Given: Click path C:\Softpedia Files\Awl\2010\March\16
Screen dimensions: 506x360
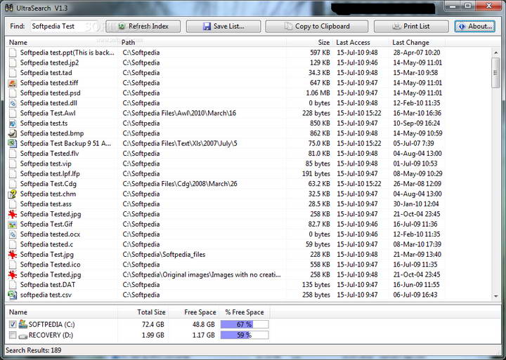Looking at the screenshot, I should click(179, 114).
